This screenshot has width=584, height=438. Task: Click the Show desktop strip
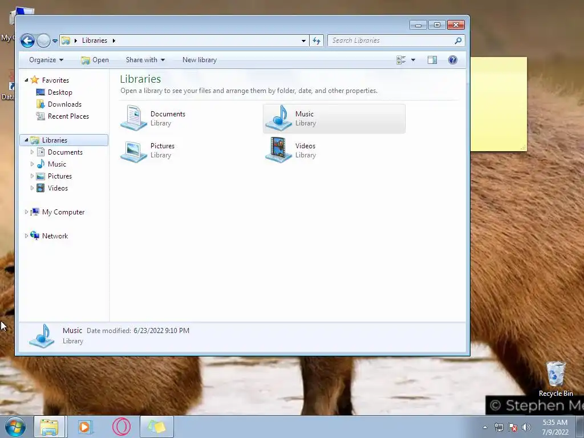pos(580,427)
